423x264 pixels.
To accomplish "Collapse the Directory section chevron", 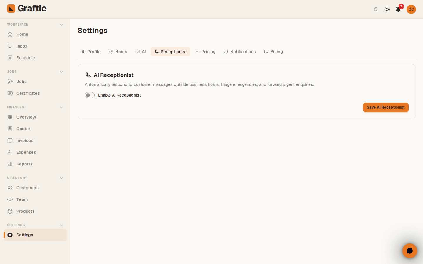I will click(x=61, y=178).
